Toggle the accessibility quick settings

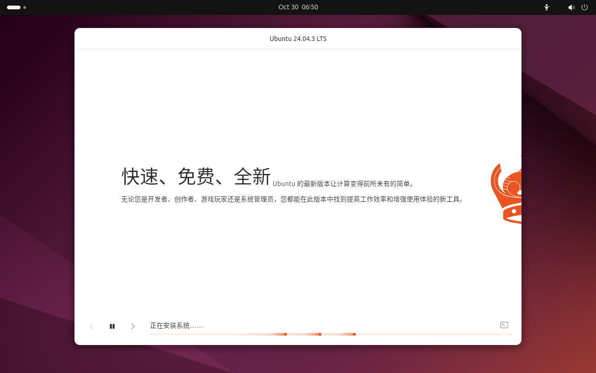tap(546, 7)
